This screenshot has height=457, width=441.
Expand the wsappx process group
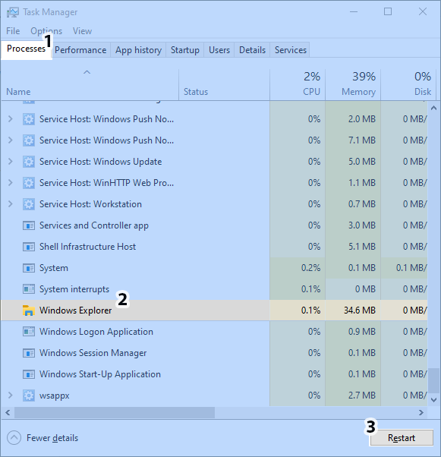click(10, 396)
